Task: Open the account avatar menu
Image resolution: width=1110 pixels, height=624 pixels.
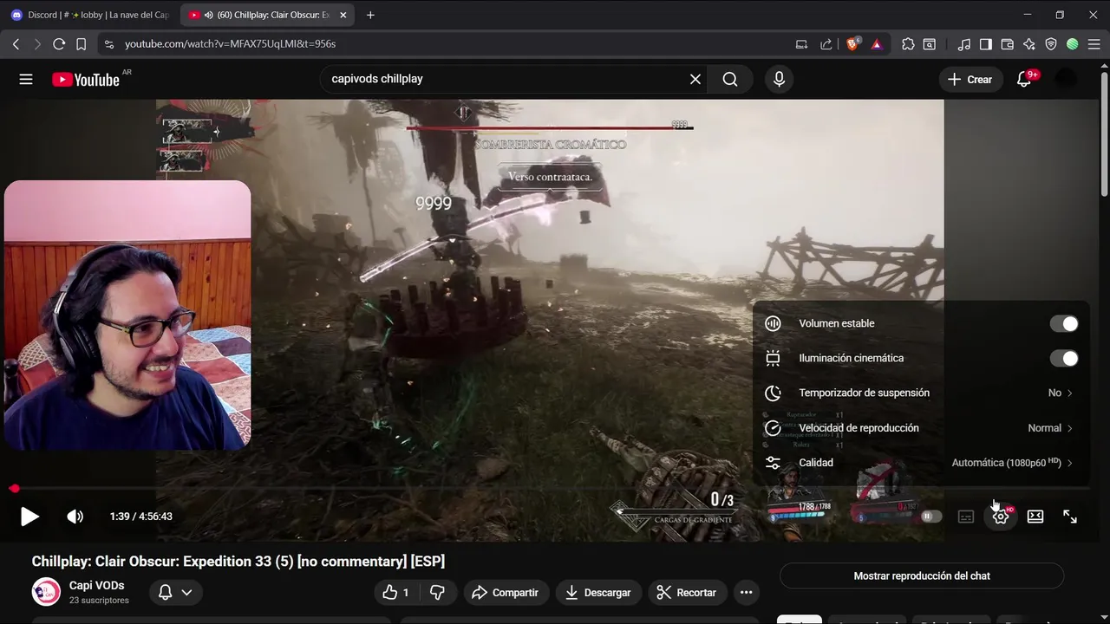Action: pos(1066,79)
